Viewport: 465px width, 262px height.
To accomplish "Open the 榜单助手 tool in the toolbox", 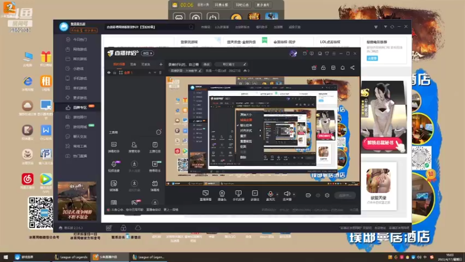I will [155, 167].
